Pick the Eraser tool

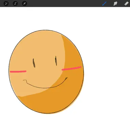tap(126, 3)
